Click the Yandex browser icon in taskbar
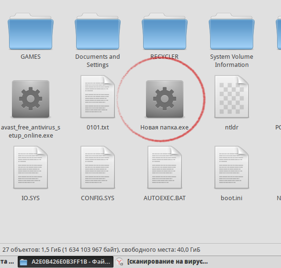The height and width of the screenshot is (268, 281). tap(119, 262)
